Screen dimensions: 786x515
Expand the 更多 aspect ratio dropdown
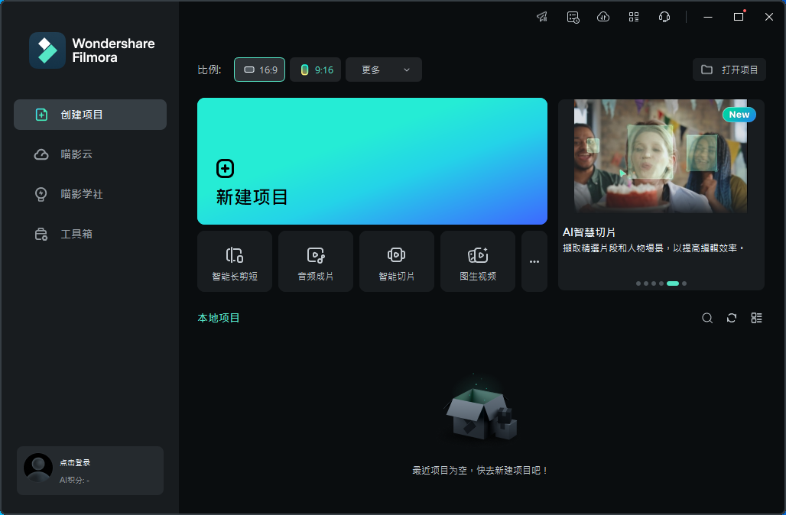click(x=384, y=70)
